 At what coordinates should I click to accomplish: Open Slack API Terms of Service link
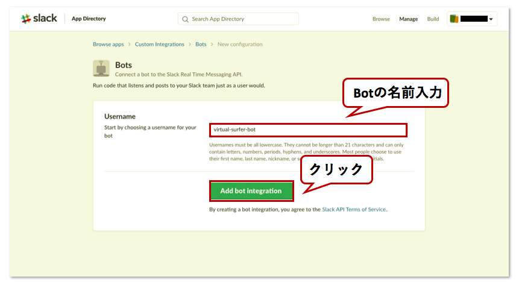354,209
